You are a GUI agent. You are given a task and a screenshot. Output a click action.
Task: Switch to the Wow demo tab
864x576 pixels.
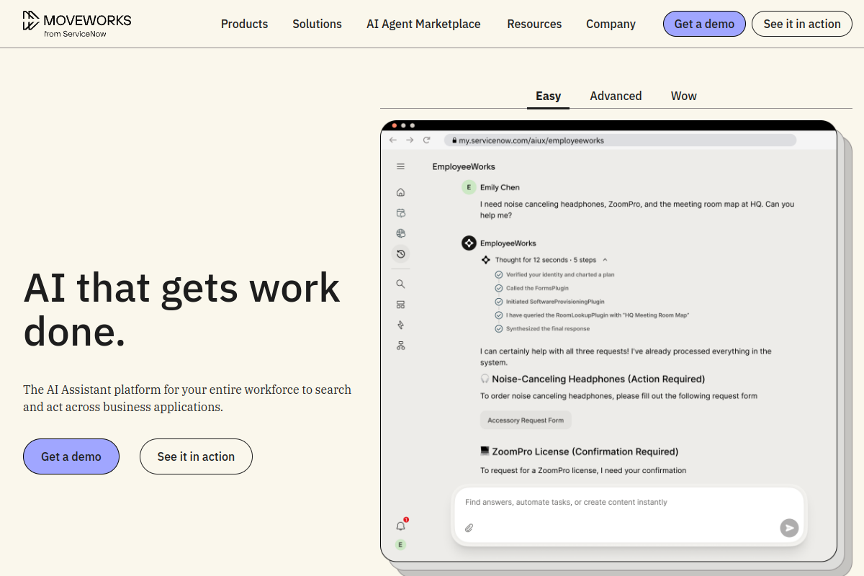[x=684, y=96]
